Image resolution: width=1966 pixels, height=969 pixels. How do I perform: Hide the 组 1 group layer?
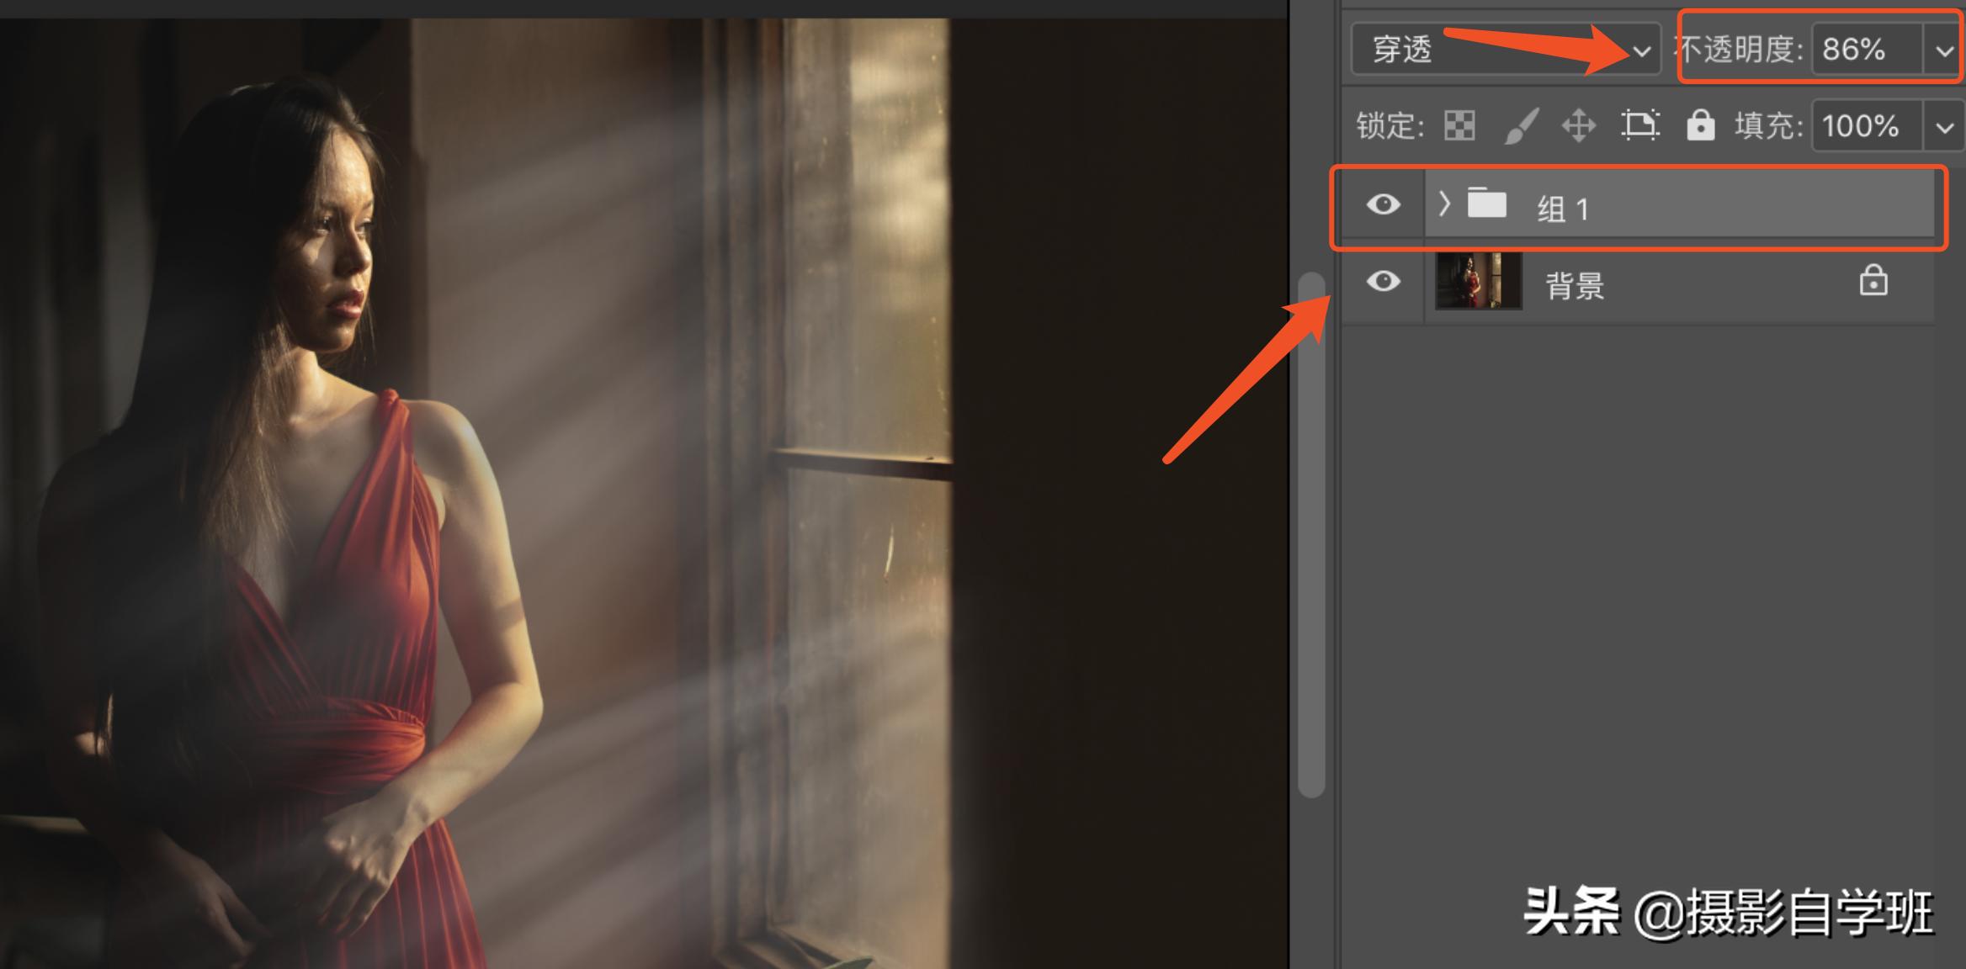(1383, 204)
